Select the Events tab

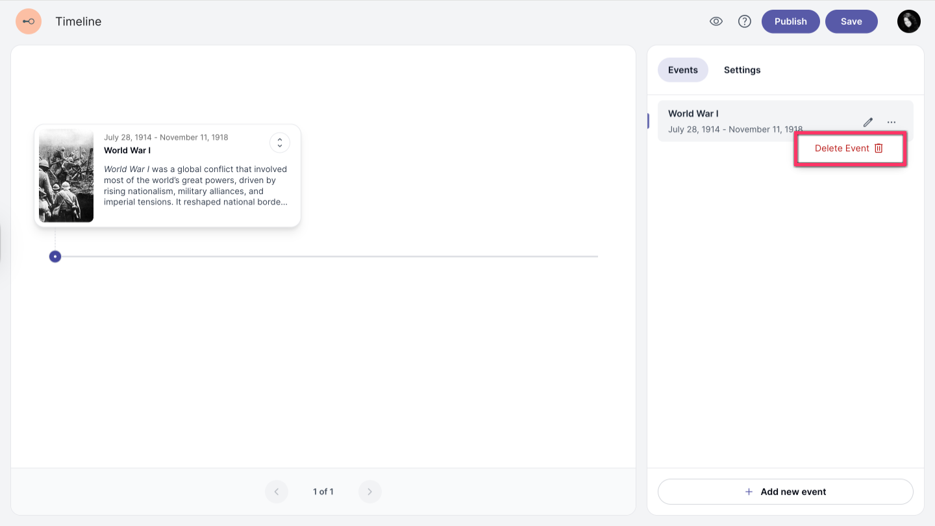point(682,70)
